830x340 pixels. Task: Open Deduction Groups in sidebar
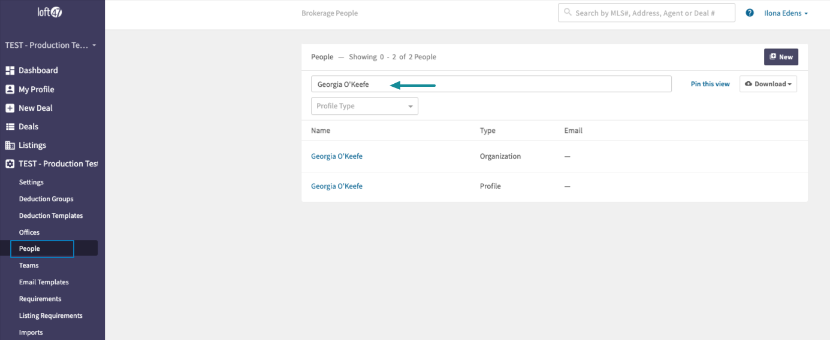point(46,199)
